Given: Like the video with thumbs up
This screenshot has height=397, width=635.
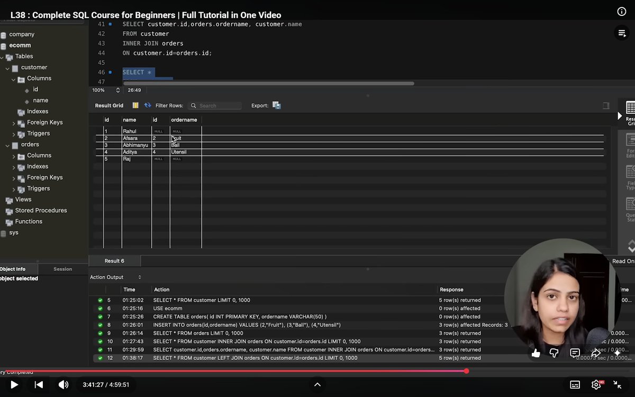Looking at the screenshot, I should coord(536,353).
